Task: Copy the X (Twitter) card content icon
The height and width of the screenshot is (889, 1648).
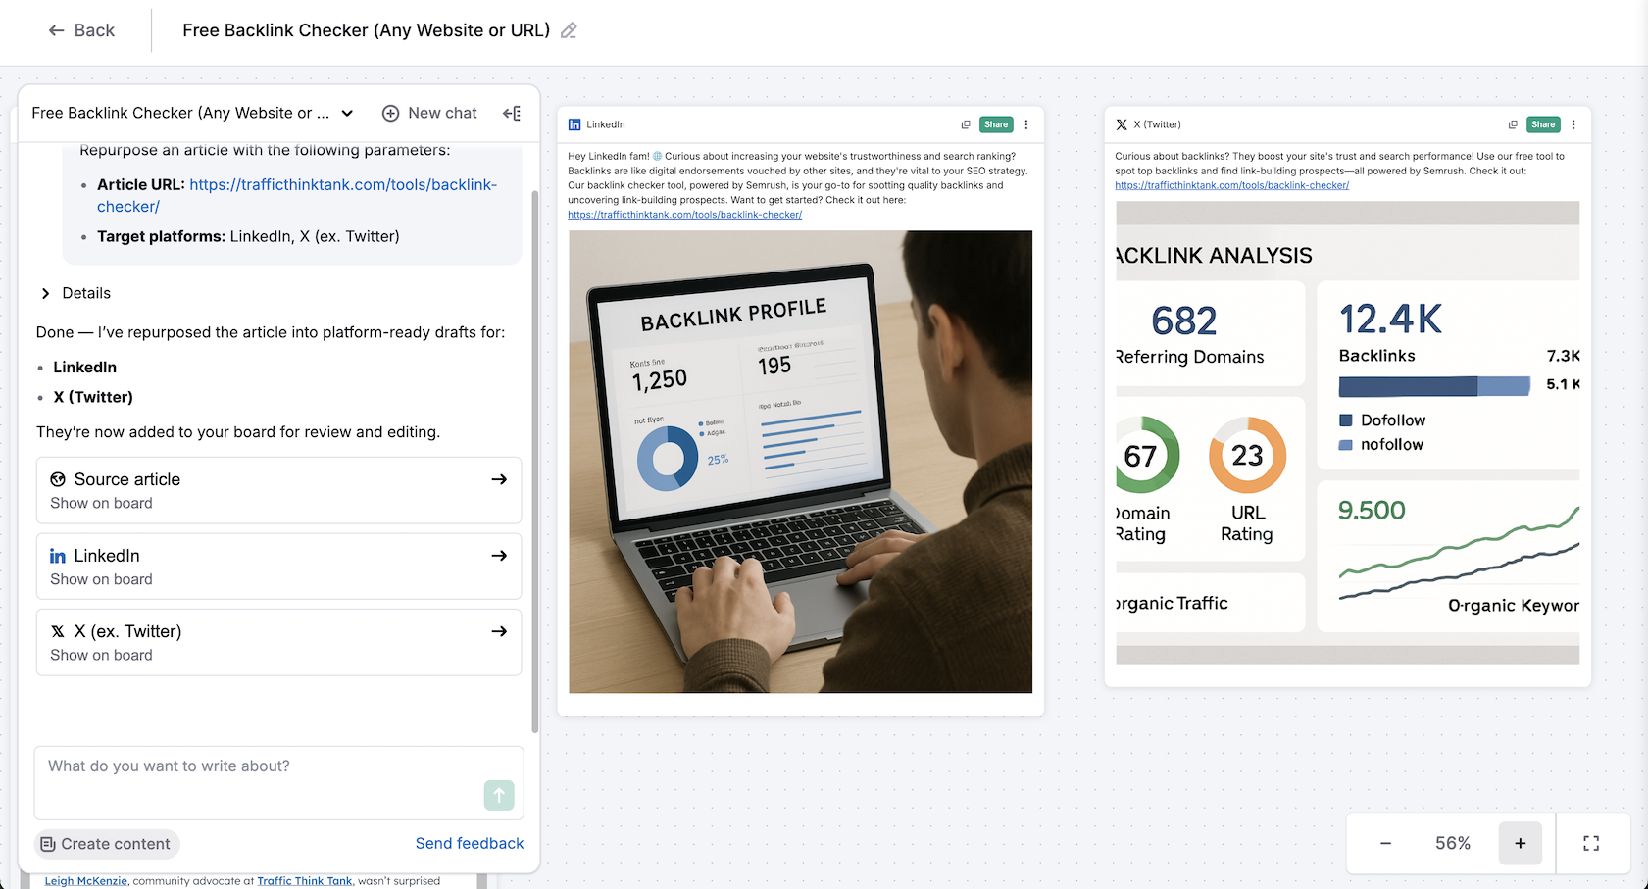Action: tap(1513, 124)
